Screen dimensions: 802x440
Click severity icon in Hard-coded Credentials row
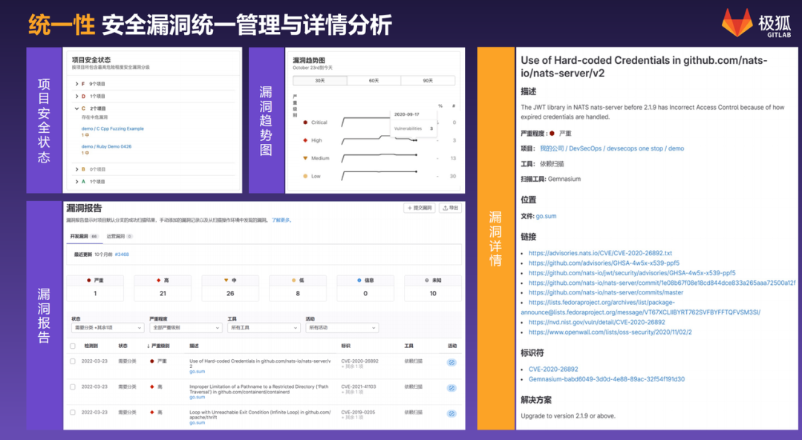coord(152,361)
